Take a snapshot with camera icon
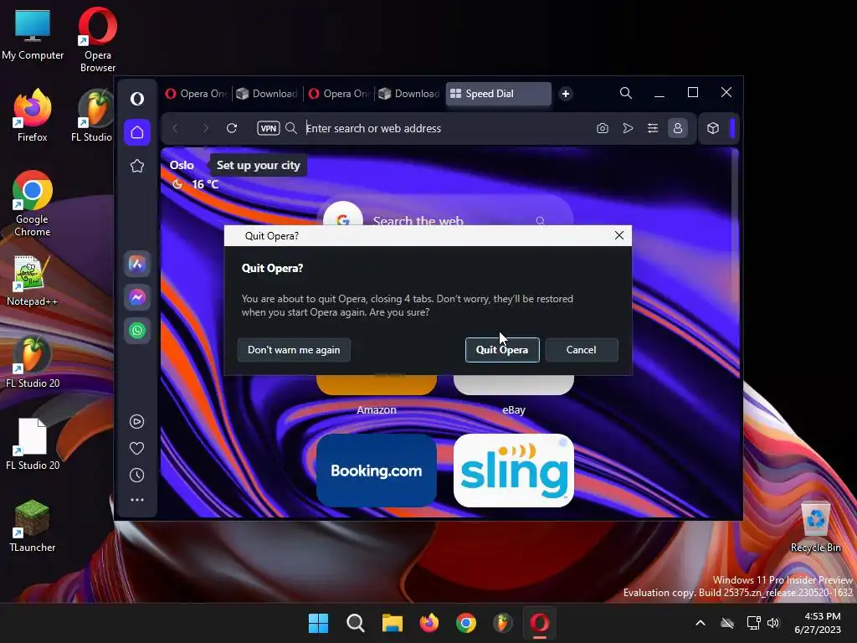The height and width of the screenshot is (643, 857). pos(603,128)
